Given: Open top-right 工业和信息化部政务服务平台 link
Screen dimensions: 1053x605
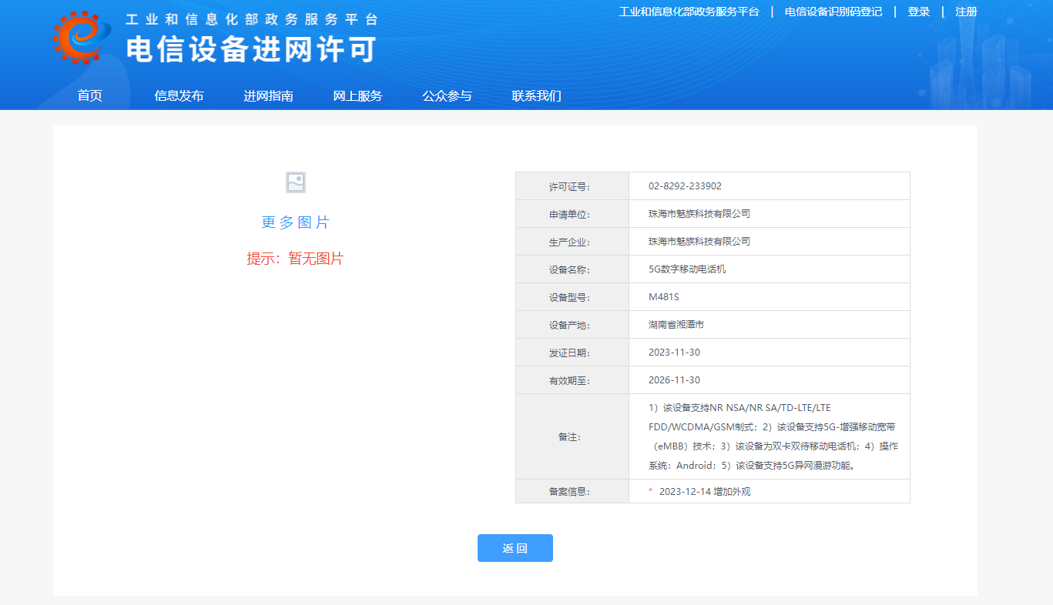Looking at the screenshot, I should 689,12.
